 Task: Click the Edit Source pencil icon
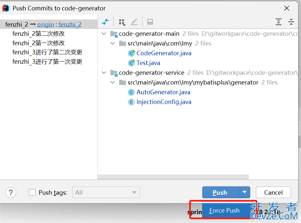134,22
